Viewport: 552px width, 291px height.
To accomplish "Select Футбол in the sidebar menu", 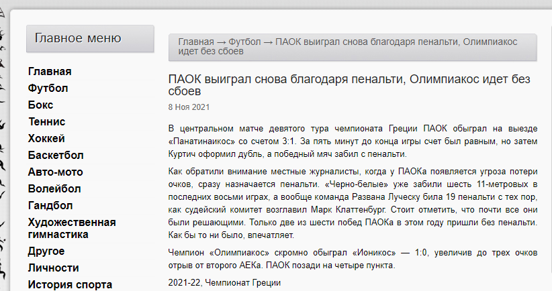I will (48, 89).
